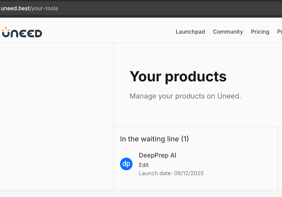Click the blue DeepPrep AI 'dp' avatar
The width and height of the screenshot is (282, 197).
[x=126, y=164]
